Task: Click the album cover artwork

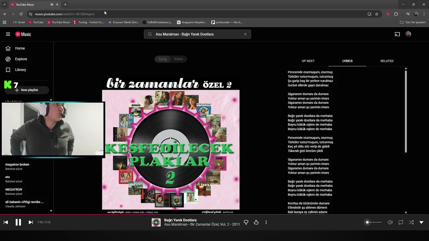Action: [171, 145]
